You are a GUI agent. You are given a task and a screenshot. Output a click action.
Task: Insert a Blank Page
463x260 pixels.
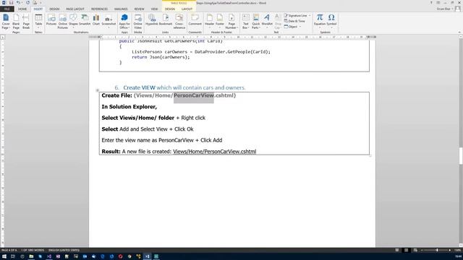click(16, 22)
